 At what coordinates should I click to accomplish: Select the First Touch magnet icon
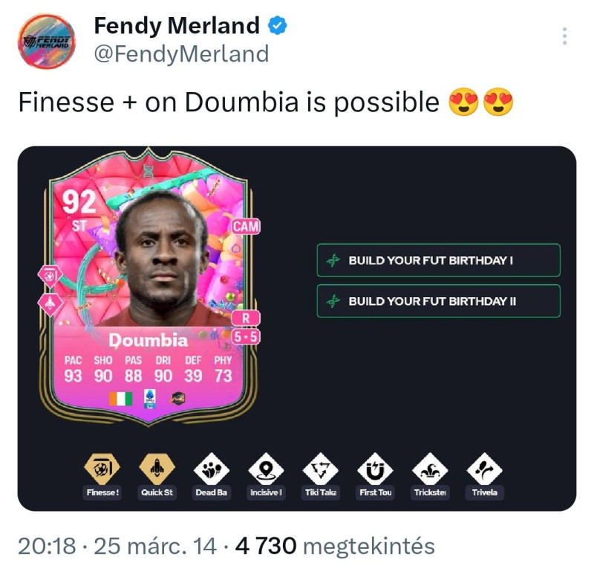(x=375, y=469)
